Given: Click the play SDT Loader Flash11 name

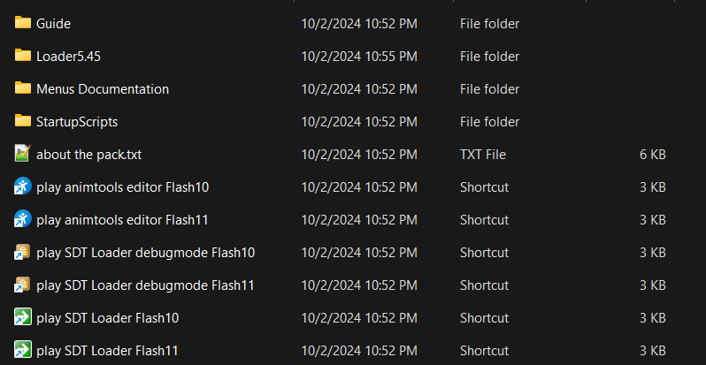Looking at the screenshot, I should 107,351.
